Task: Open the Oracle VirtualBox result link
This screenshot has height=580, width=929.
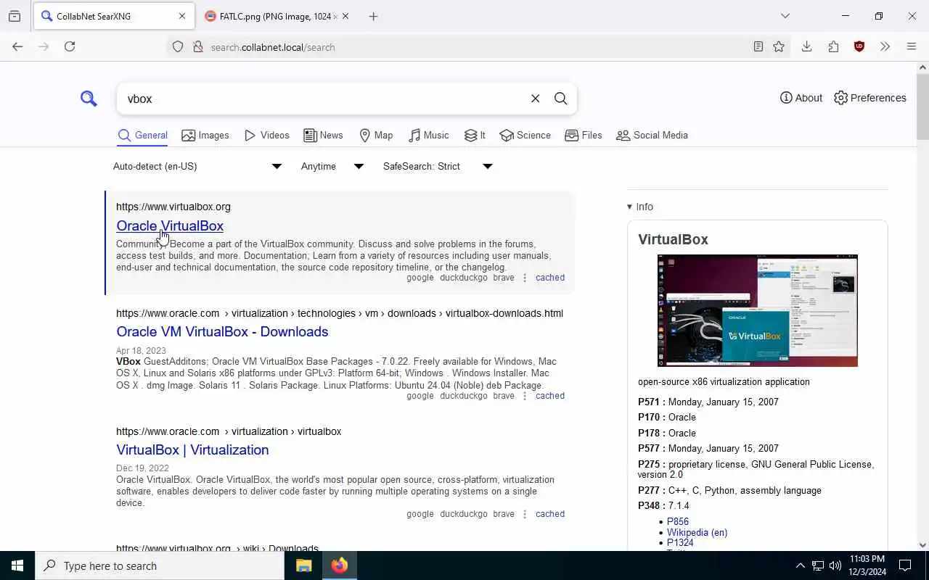Action: point(170,226)
